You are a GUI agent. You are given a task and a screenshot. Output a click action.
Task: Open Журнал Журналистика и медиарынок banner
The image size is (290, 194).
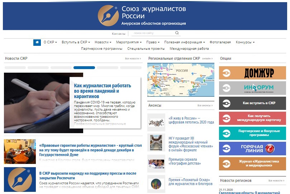(x=252, y=164)
